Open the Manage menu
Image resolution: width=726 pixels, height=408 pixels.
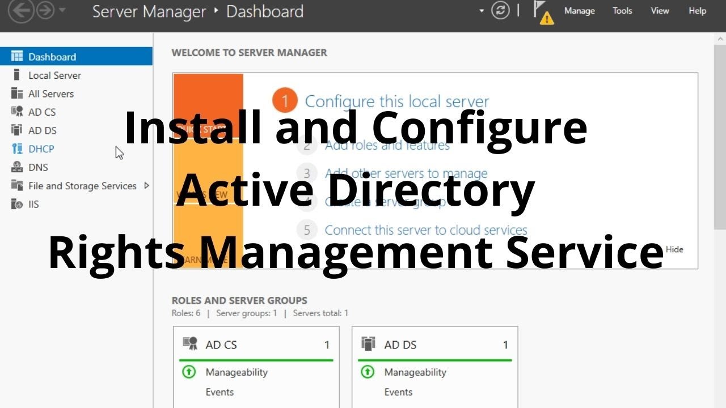(x=579, y=11)
